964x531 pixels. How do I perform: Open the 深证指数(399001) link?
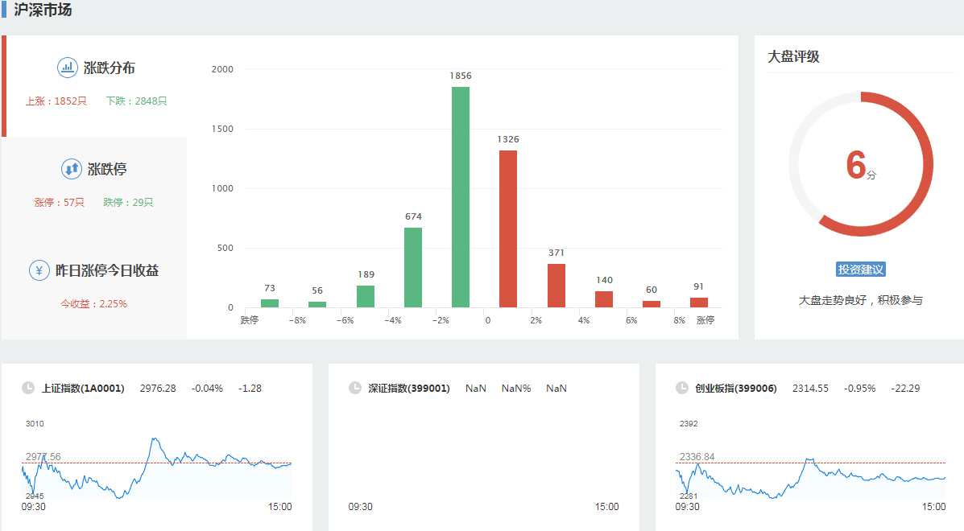[x=409, y=389]
